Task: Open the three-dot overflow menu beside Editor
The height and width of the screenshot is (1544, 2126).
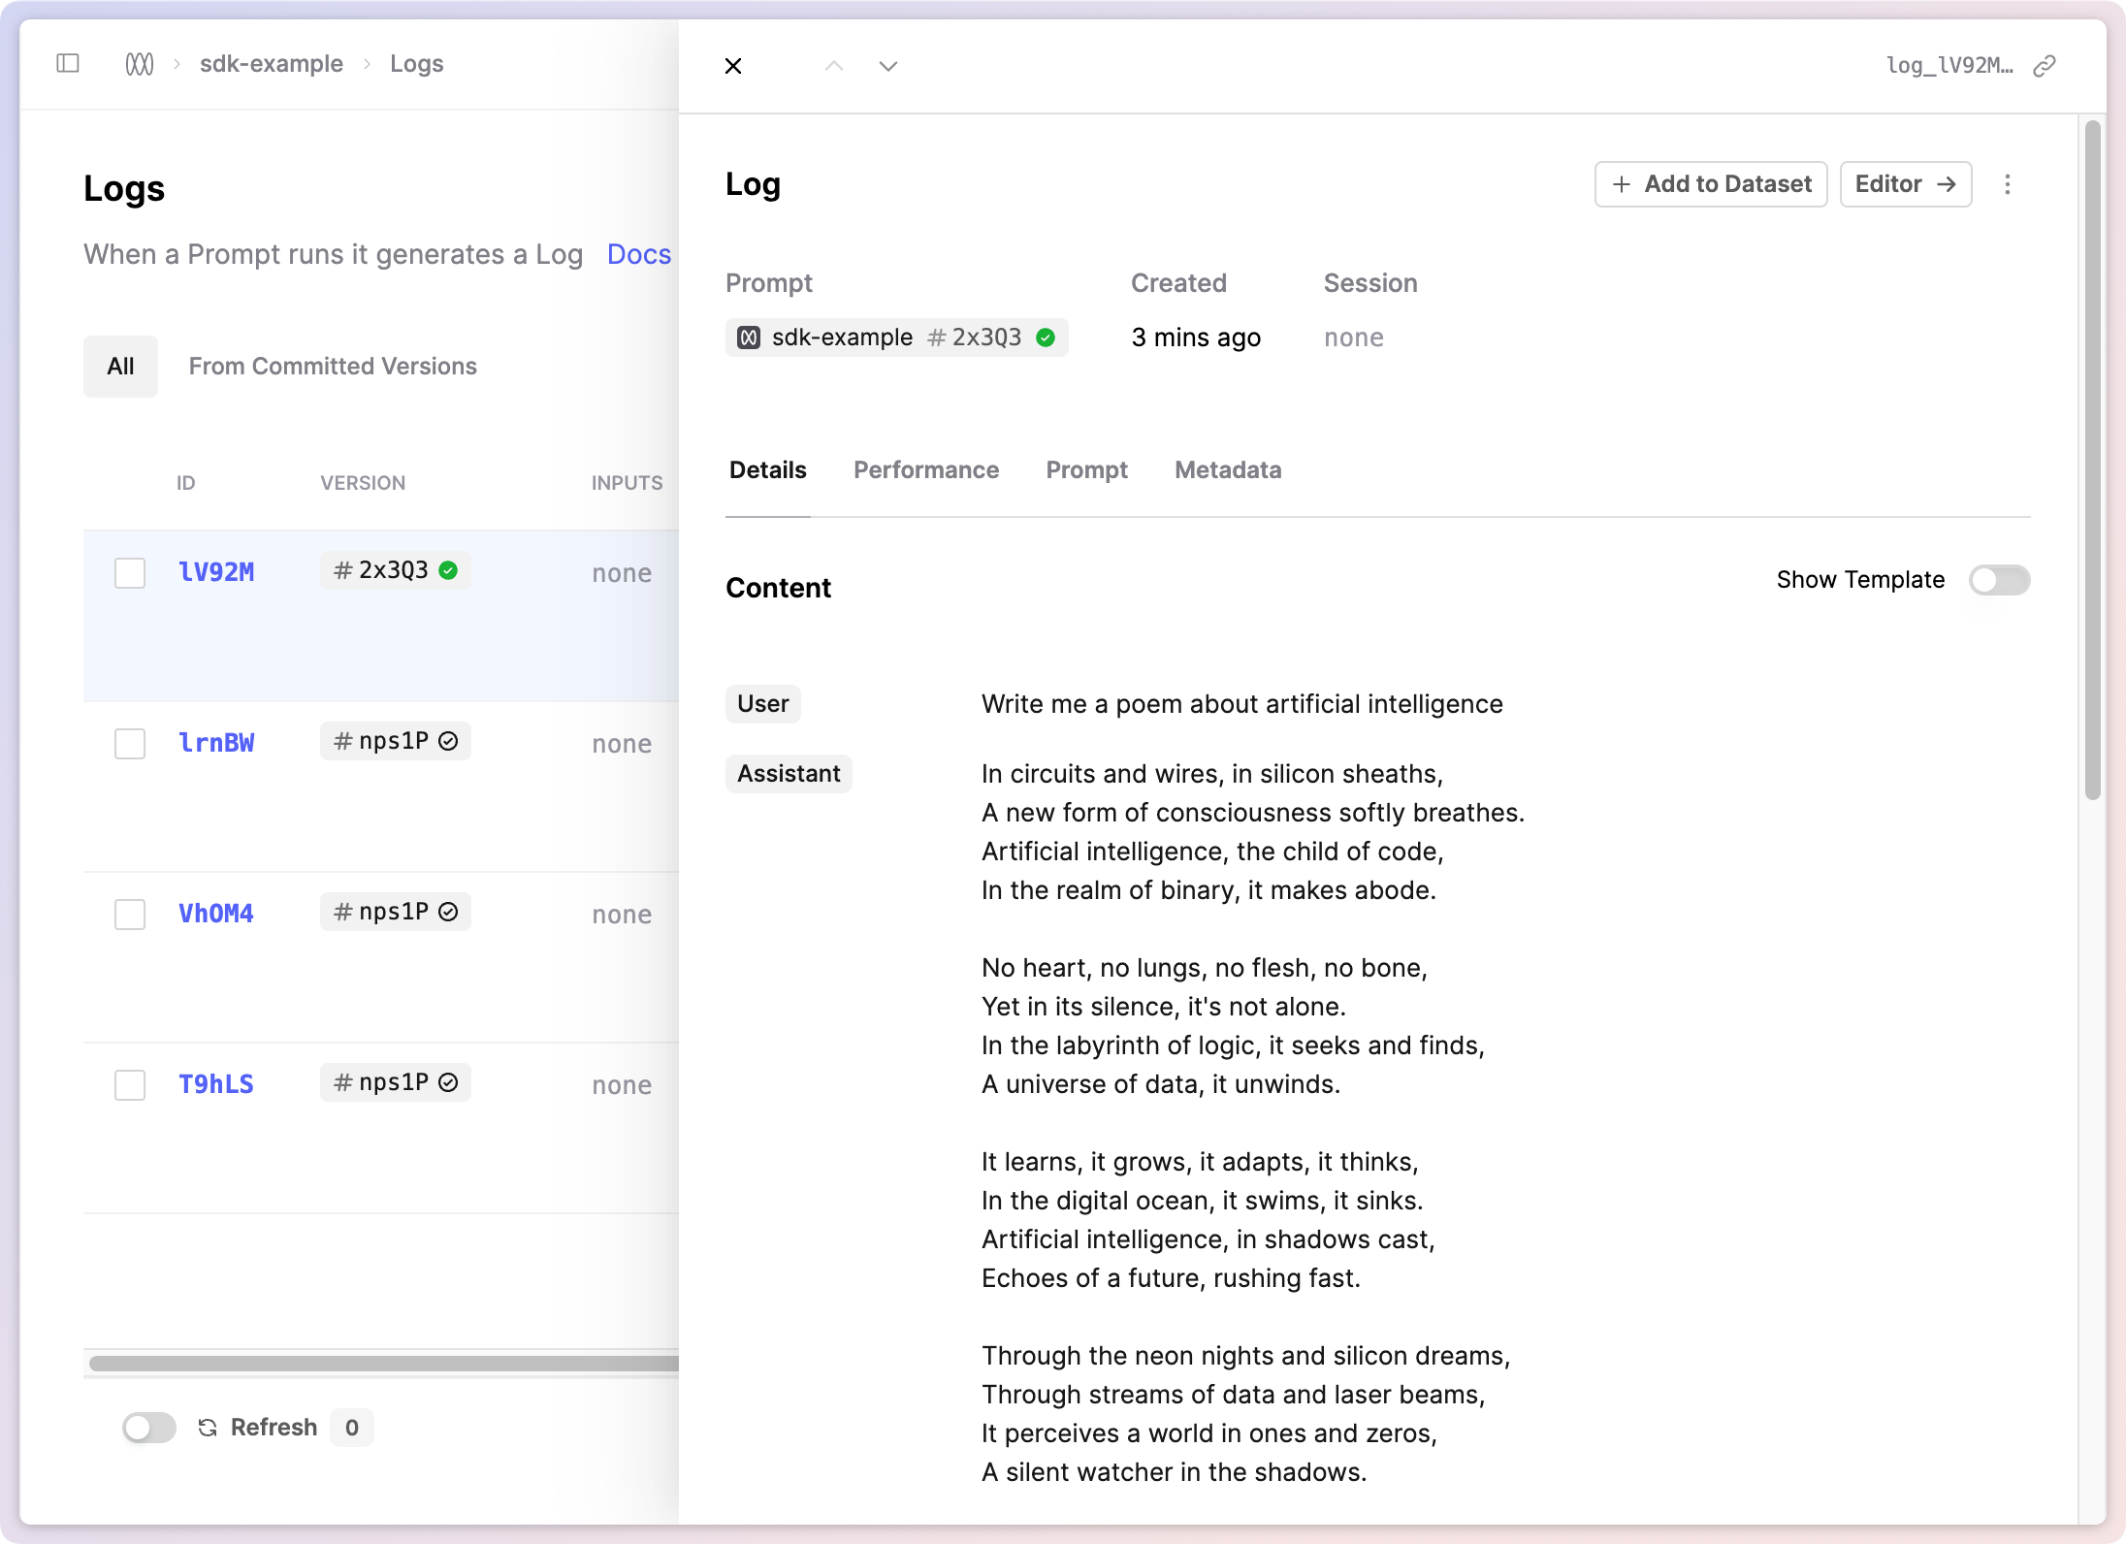Action: tap(2007, 184)
